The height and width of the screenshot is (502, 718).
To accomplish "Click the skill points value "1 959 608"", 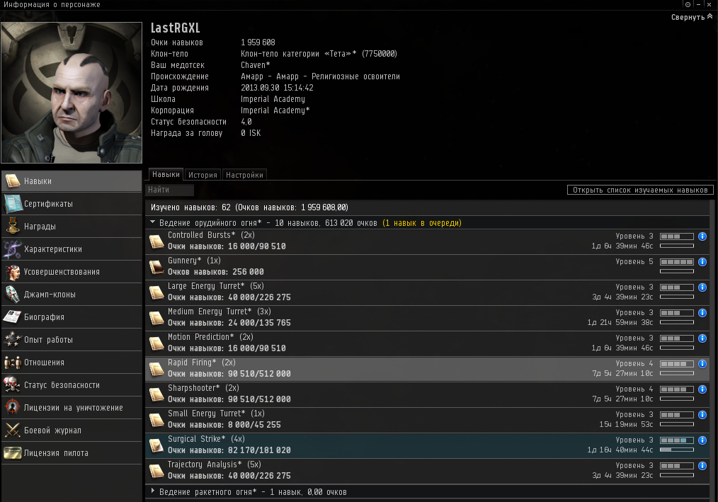I will click(x=258, y=42).
